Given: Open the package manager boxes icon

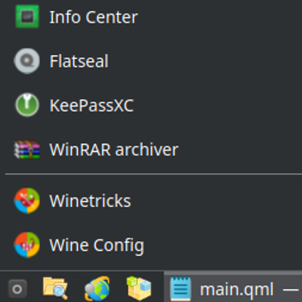Looking at the screenshot, I should tap(139, 288).
